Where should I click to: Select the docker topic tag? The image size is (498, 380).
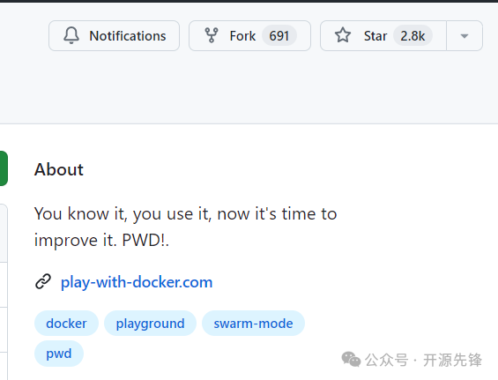(66, 324)
